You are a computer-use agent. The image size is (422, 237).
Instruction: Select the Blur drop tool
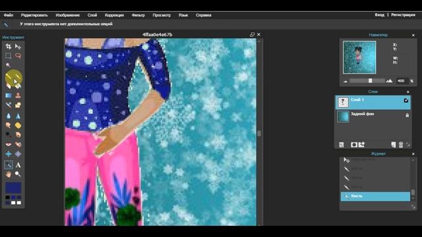(x=9, y=116)
